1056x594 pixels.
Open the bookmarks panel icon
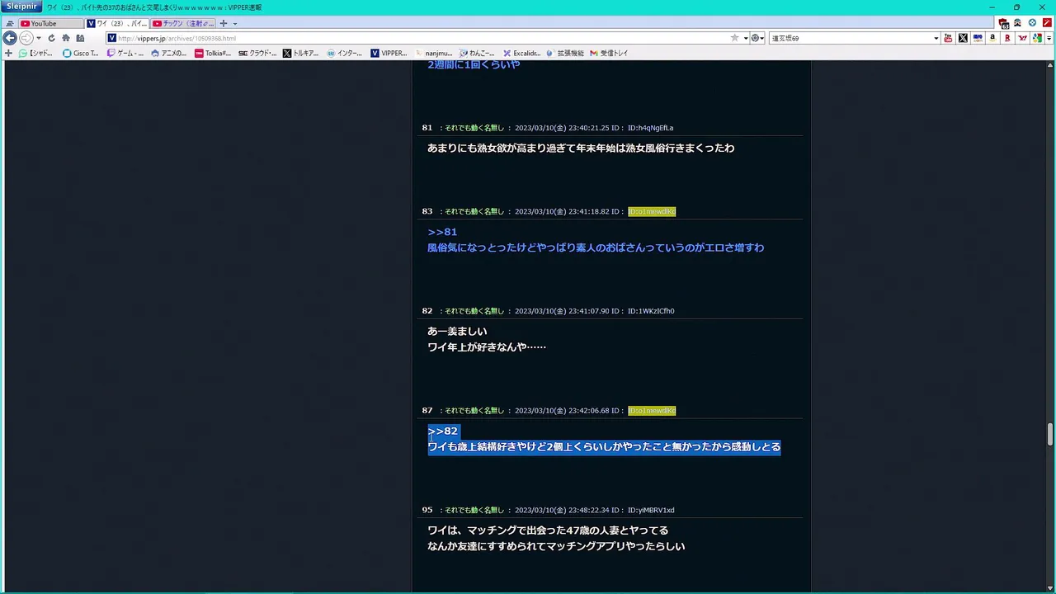tap(80, 38)
